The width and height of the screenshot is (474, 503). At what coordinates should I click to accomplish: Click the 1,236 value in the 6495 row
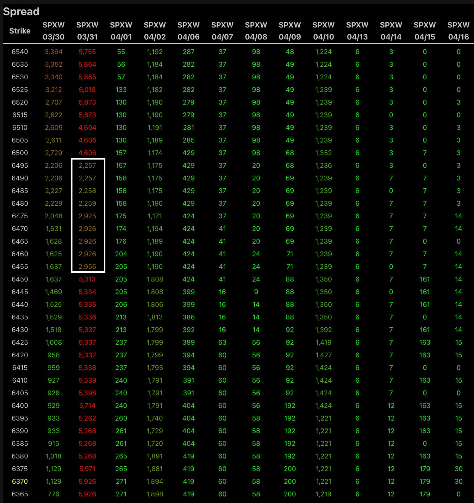[x=324, y=166]
